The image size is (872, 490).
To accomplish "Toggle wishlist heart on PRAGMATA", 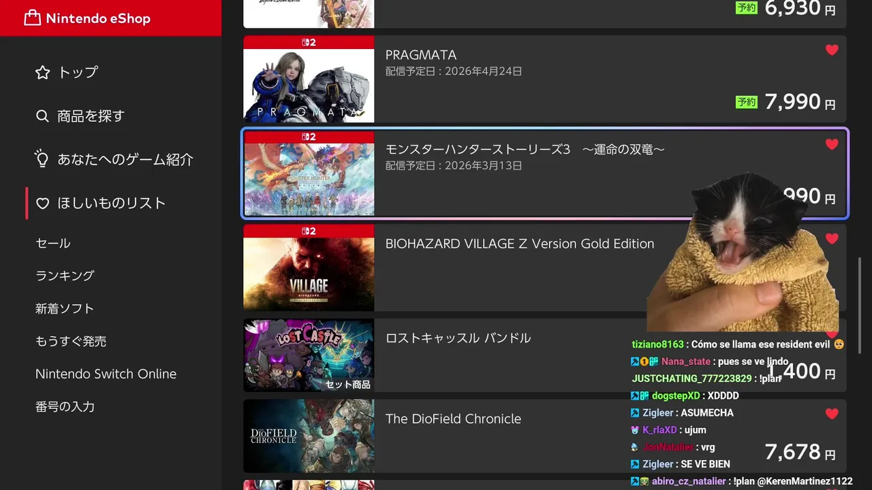I will [x=832, y=50].
